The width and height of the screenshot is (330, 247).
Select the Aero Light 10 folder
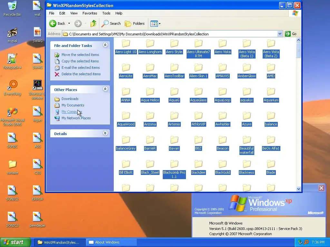pyautogui.click(x=126, y=47)
